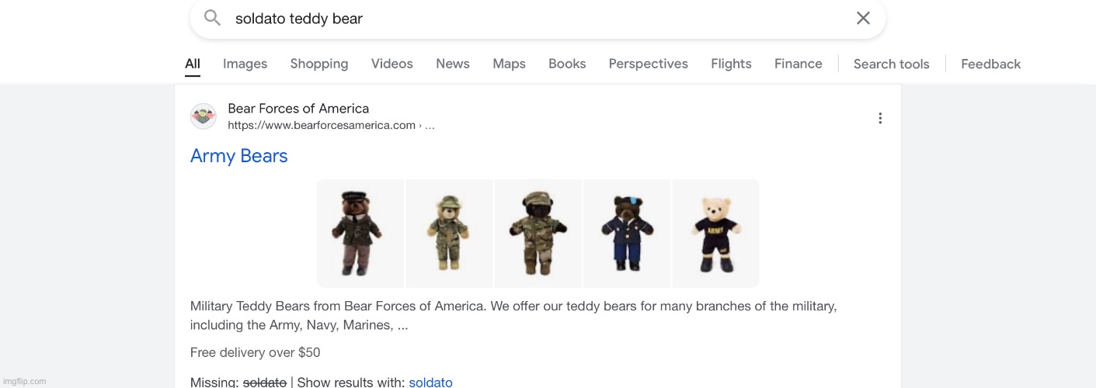Switch to Perspectives tab
This screenshot has width=1096, height=388.
649,64
